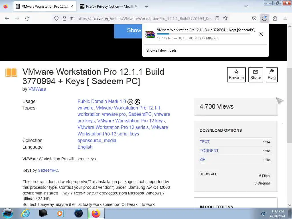Click Show all downloads
This screenshot has height=219, width=292.
[x=161, y=50]
